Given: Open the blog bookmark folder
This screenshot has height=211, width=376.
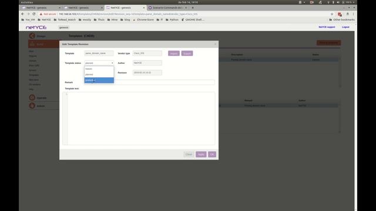Looking at the screenshot, I should pos(125,19).
